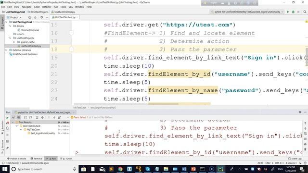Rerun failed tests icon in Run panel
Viewport: 308px width, 173px height.
click(7, 123)
